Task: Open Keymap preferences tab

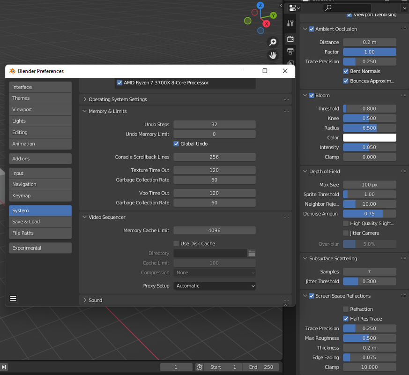Action: (x=40, y=196)
